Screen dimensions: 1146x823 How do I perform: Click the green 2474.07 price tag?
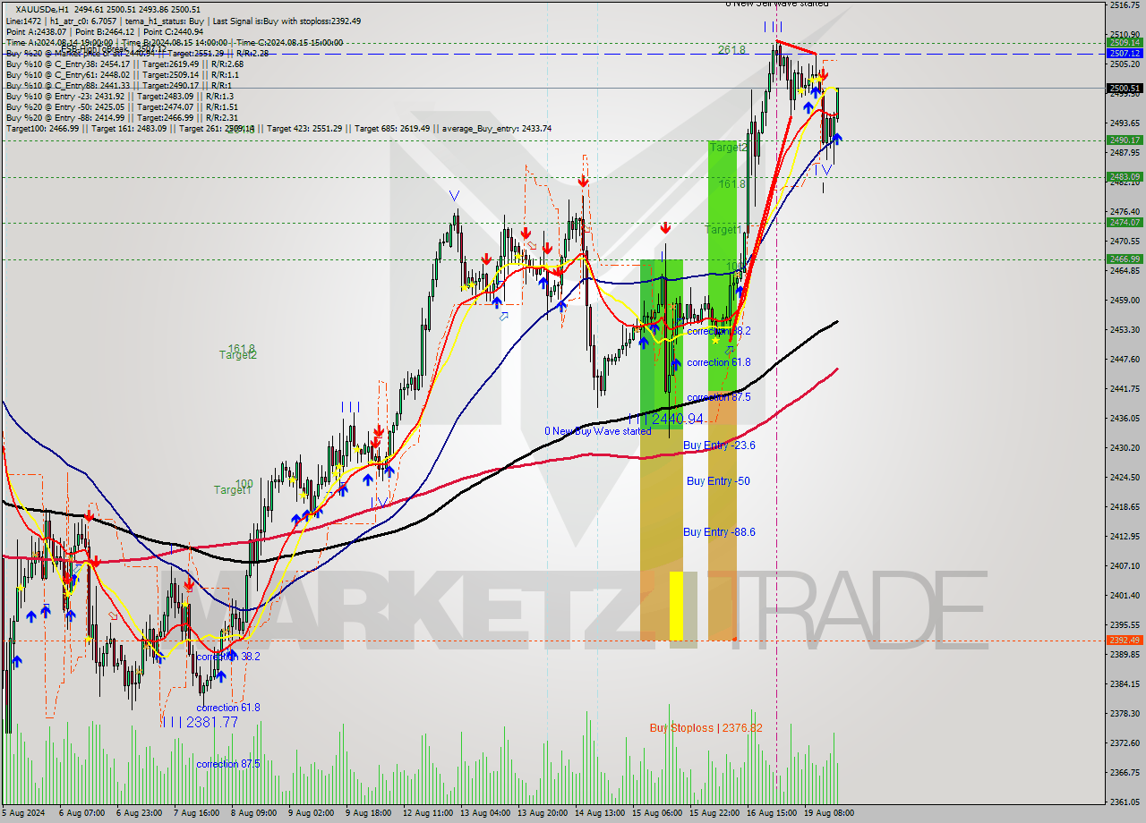[x=1125, y=222]
